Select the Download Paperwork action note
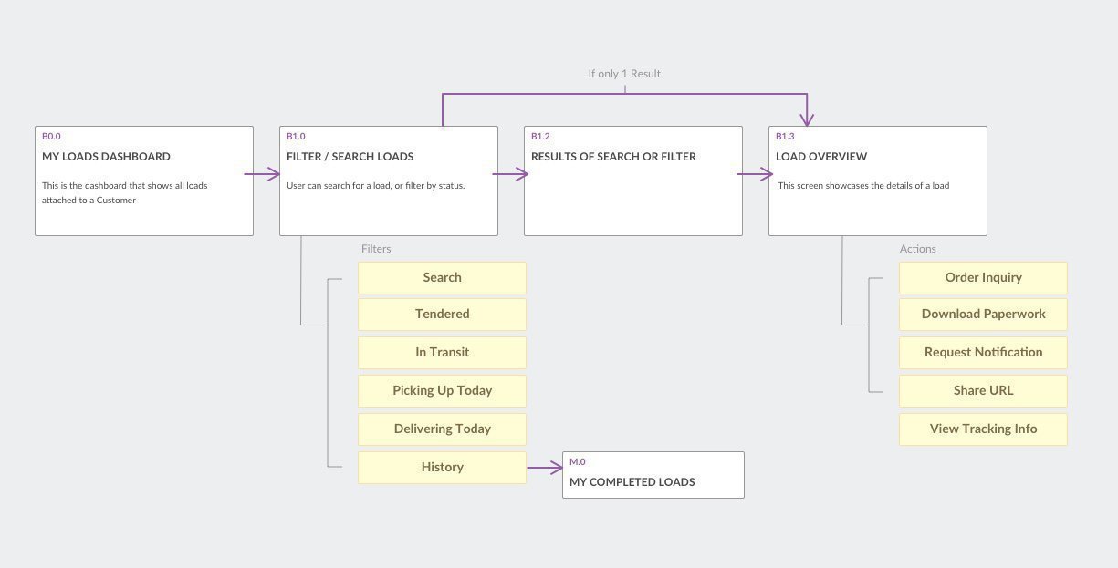Image resolution: width=1118 pixels, height=568 pixels. click(983, 315)
